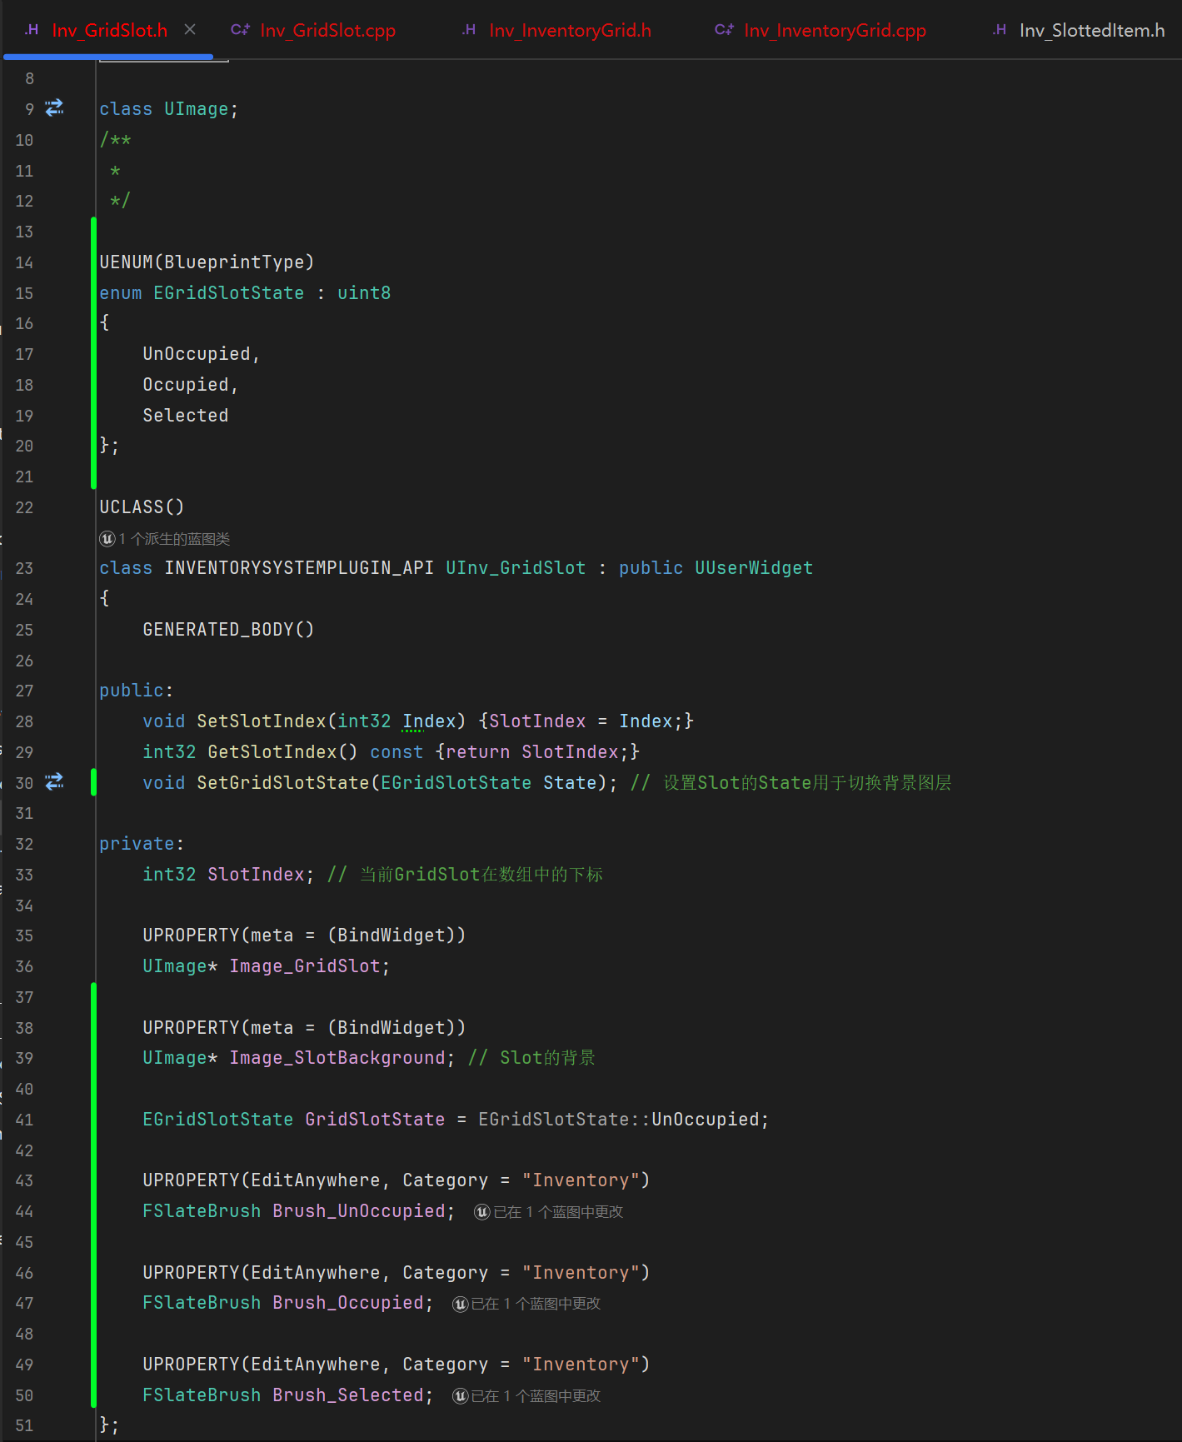Click the Brush_Occupied member name

point(348,1303)
